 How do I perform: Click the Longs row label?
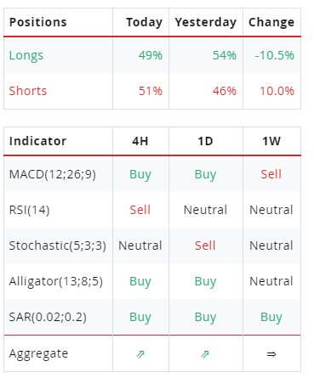26,55
